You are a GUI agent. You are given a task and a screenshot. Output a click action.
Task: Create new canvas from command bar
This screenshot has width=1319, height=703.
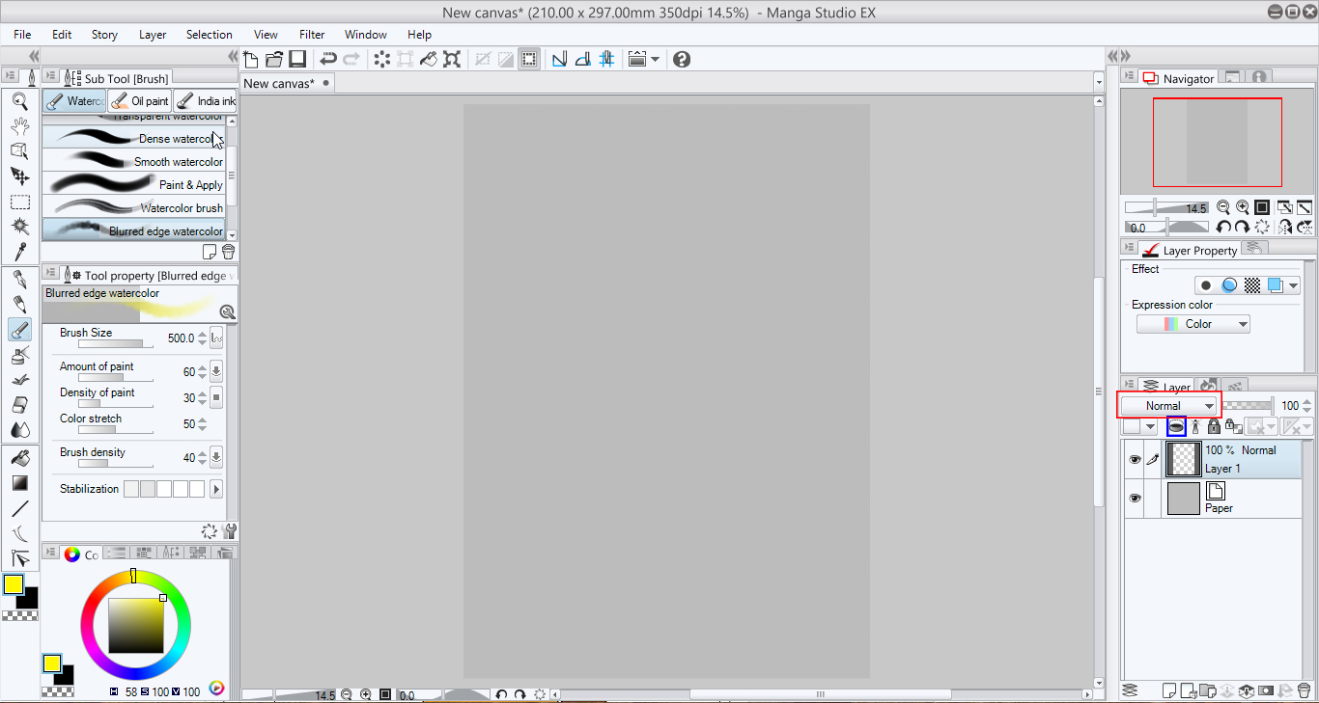pyautogui.click(x=251, y=59)
